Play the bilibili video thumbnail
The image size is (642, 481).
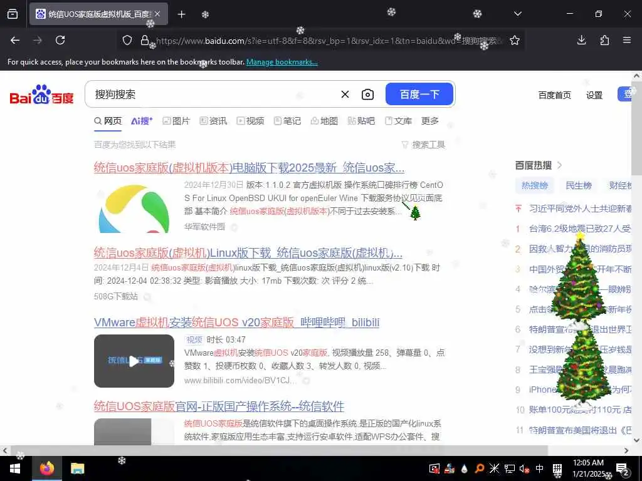[x=134, y=361]
